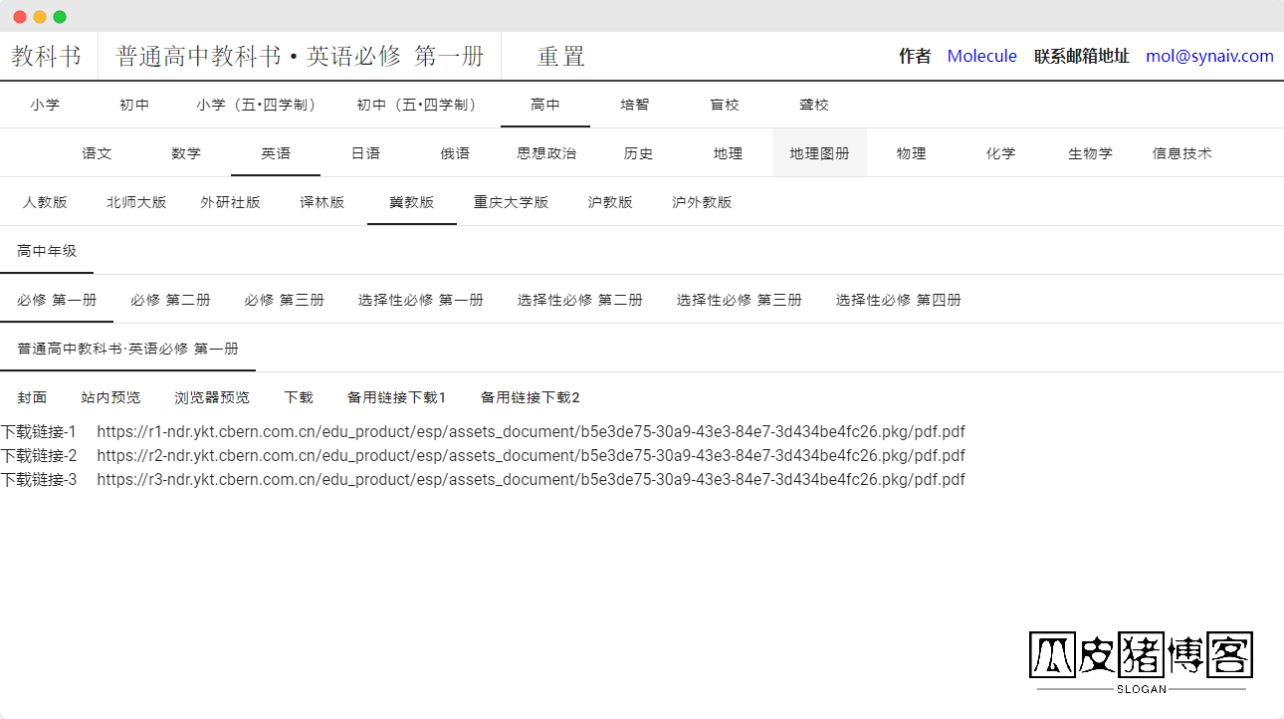The image size is (1284, 719).
Task: Select 备用链接下载2 backup download
Action: coord(530,397)
